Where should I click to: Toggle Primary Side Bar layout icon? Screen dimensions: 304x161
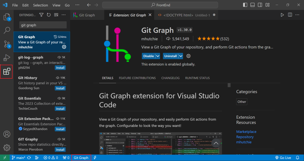245,5
